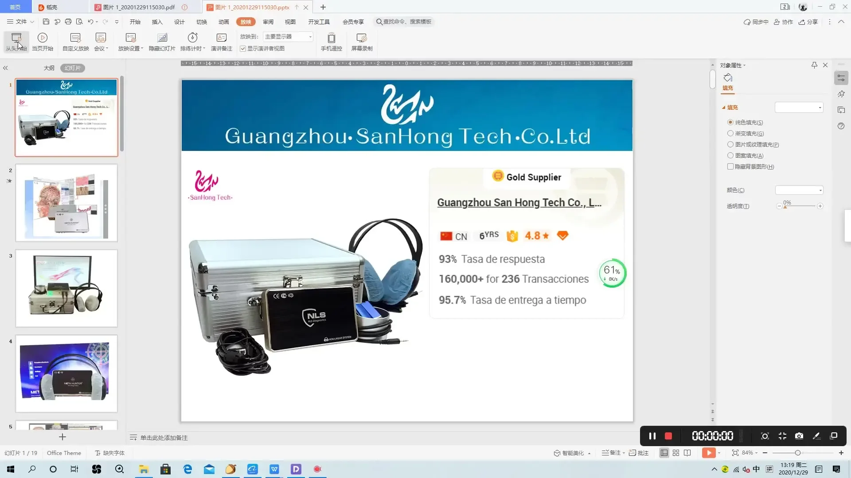Click 隐藏幻灯片 hide slide icon
851x478 pixels.
pyautogui.click(x=162, y=38)
